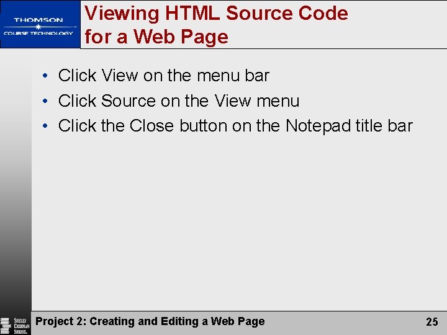Click the bullet dot before 'Click View'

click(x=45, y=76)
